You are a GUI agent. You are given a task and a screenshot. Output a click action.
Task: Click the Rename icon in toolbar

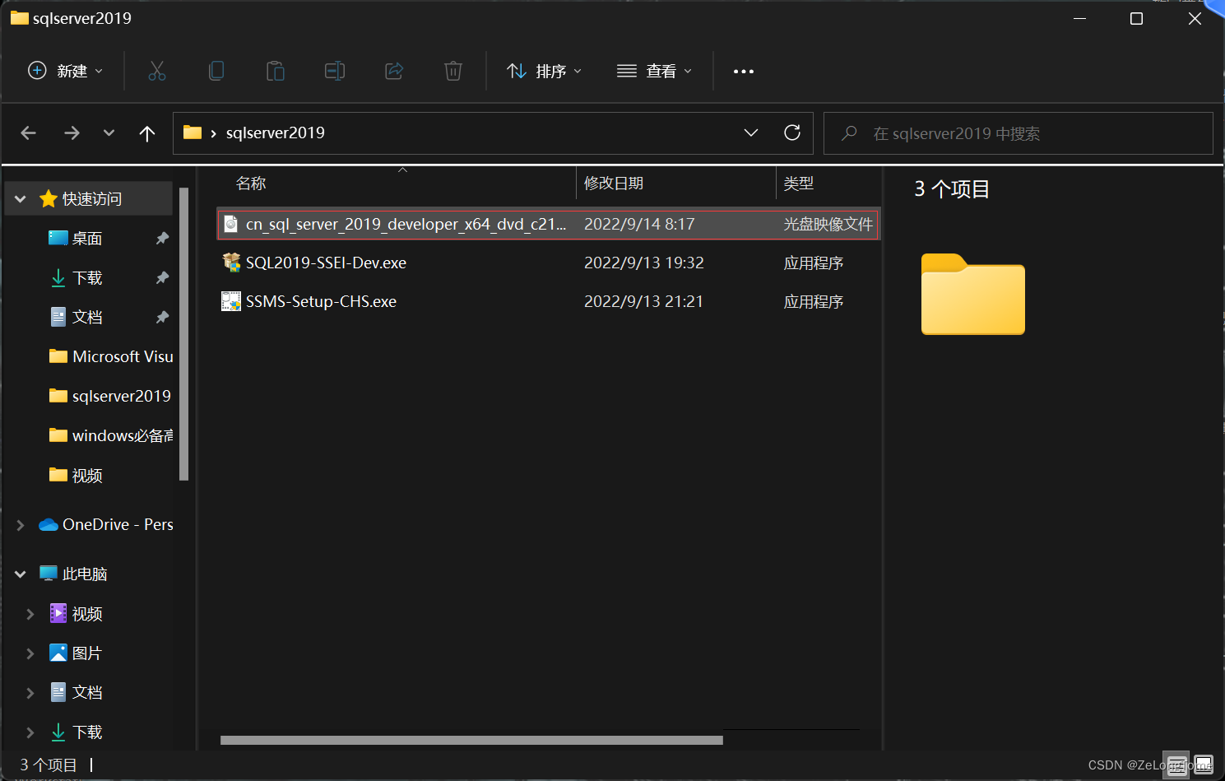click(x=335, y=71)
